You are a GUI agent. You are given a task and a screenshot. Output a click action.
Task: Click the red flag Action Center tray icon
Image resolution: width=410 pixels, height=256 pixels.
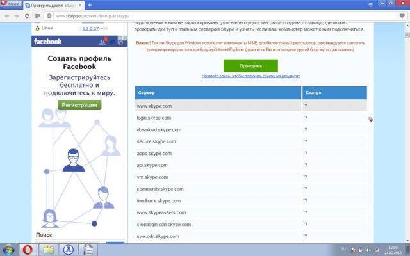(x=353, y=250)
